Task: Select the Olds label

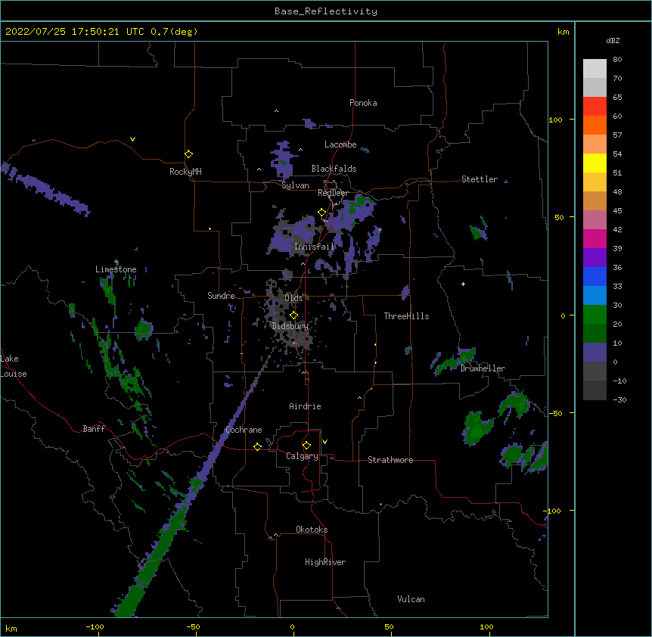Action: (293, 298)
